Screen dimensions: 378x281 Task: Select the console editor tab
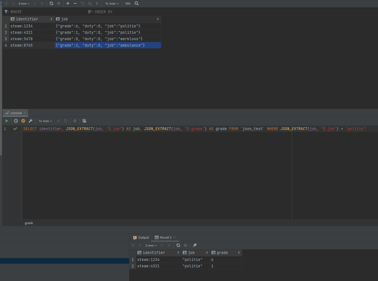(x=16, y=113)
